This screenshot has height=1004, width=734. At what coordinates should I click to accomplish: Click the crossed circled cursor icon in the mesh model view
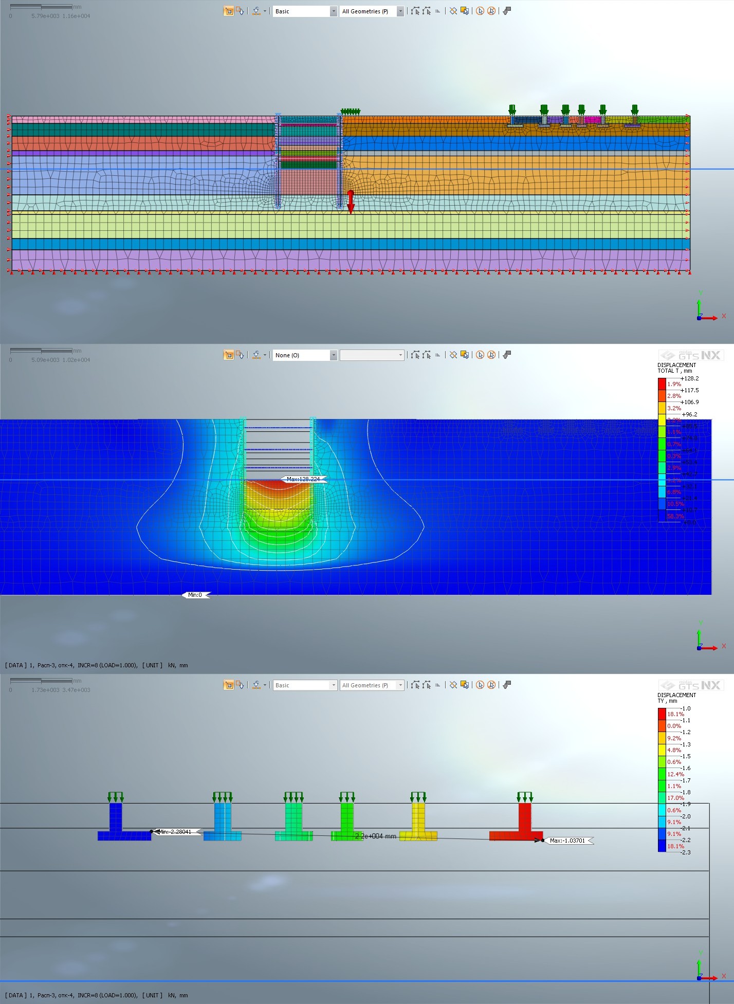(x=491, y=11)
